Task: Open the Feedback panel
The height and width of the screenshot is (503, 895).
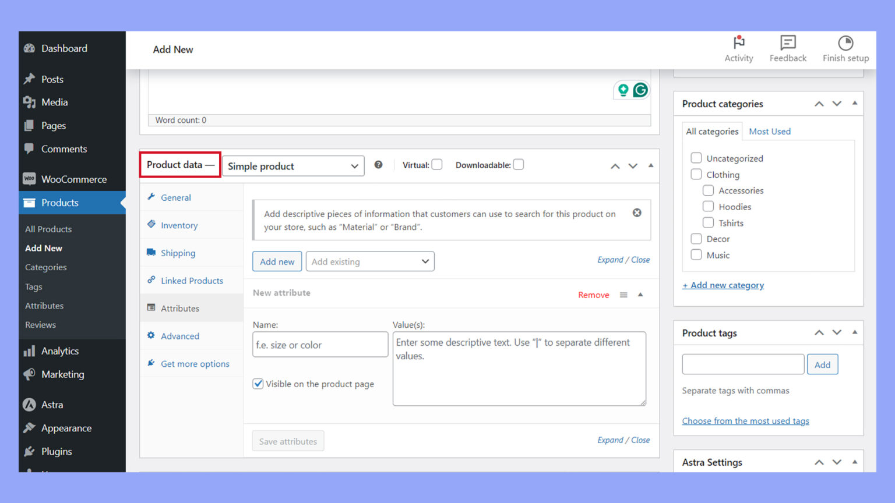Action: [x=787, y=48]
